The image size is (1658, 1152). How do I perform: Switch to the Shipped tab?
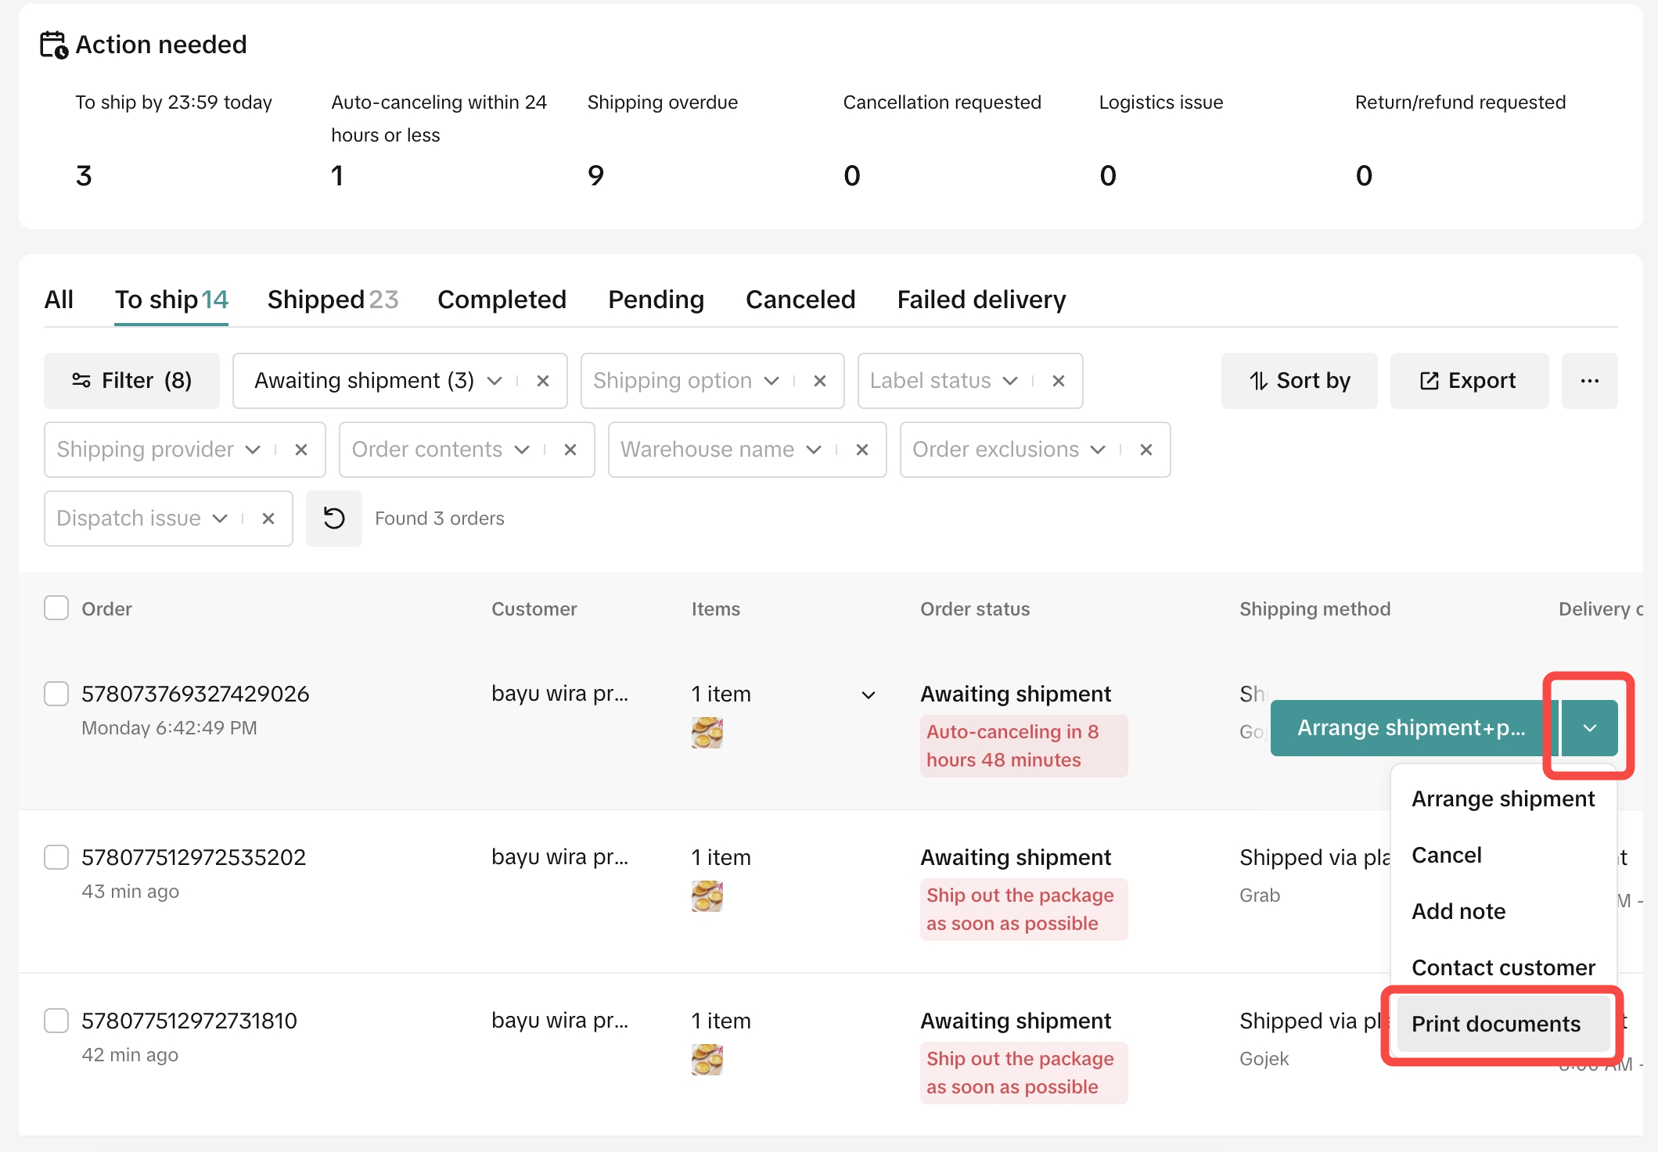click(333, 300)
